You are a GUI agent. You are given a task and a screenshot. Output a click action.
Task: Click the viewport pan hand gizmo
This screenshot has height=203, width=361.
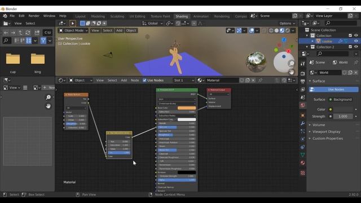(292, 72)
